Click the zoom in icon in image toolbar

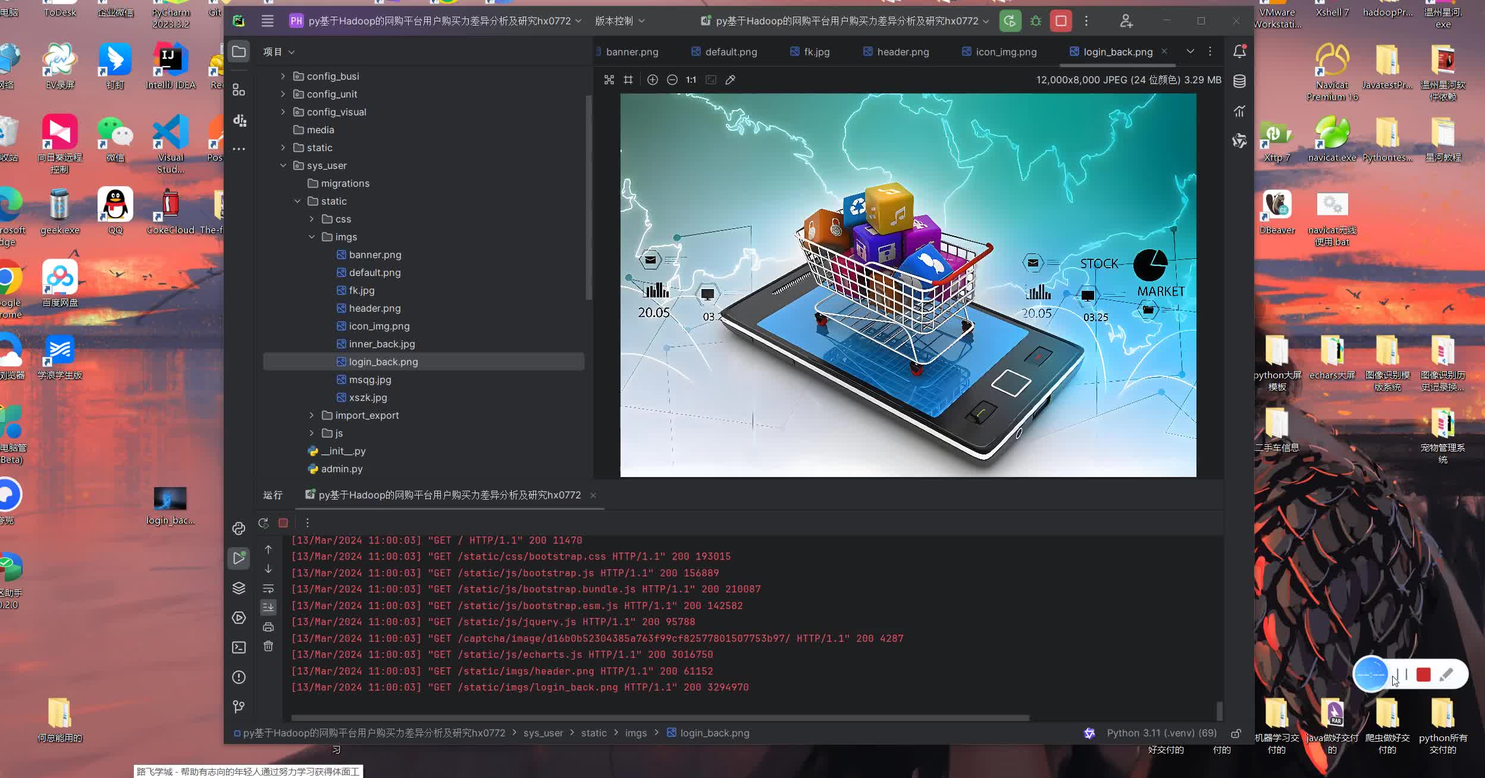pyautogui.click(x=653, y=80)
